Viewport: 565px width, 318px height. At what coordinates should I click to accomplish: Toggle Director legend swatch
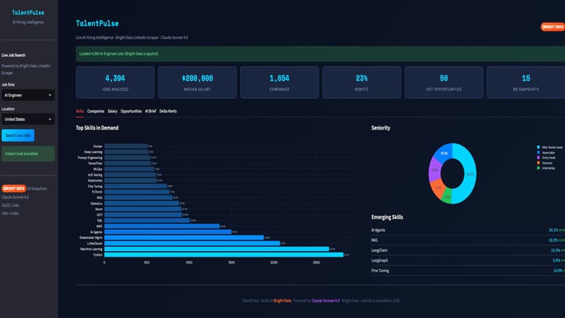[538, 163]
